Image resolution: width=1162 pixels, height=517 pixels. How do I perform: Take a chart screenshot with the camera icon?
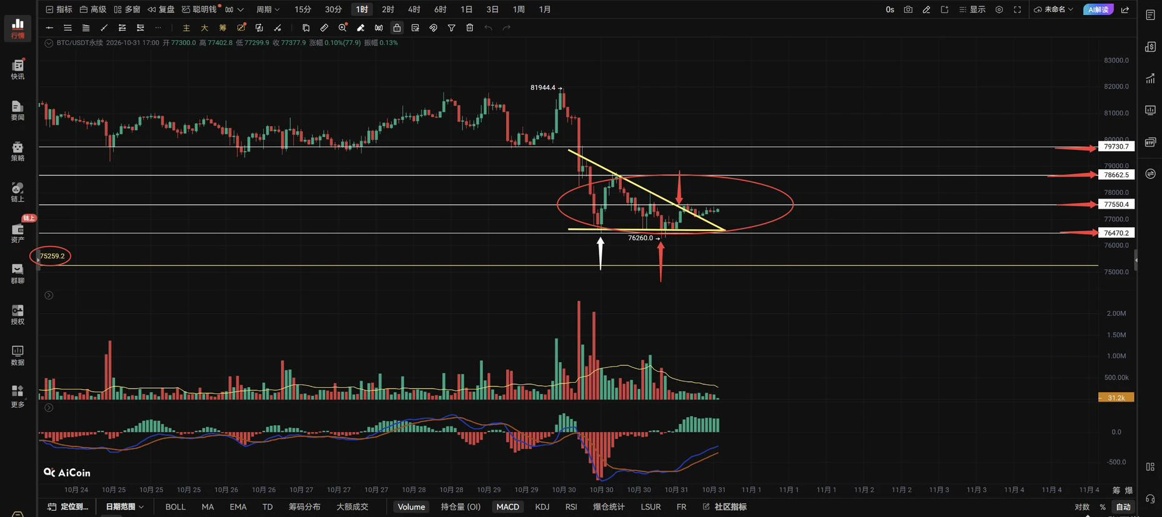point(908,9)
